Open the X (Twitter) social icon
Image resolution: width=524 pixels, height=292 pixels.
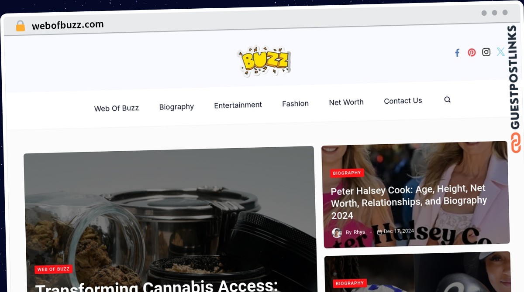click(x=500, y=51)
